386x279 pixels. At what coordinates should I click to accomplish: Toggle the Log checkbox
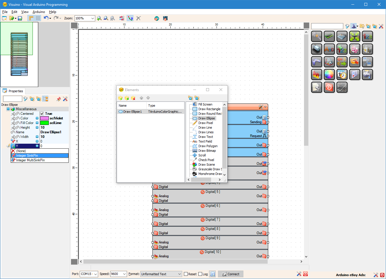coord(200,274)
